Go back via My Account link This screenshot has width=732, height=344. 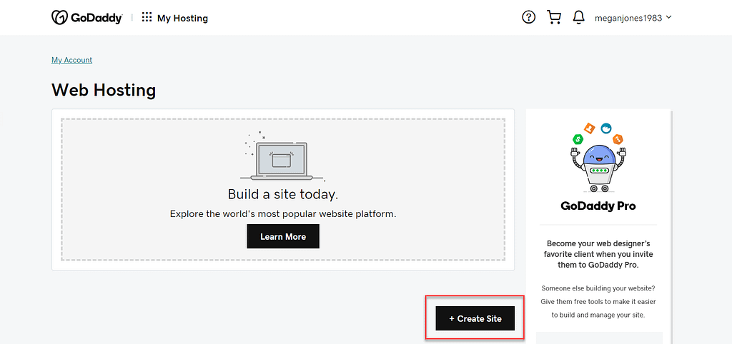click(71, 60)
